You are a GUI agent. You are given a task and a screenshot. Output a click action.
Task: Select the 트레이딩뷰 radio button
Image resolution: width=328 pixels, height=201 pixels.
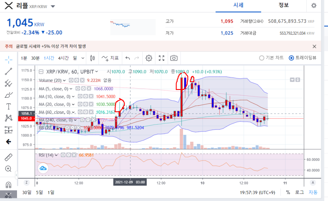click(291, 58)
